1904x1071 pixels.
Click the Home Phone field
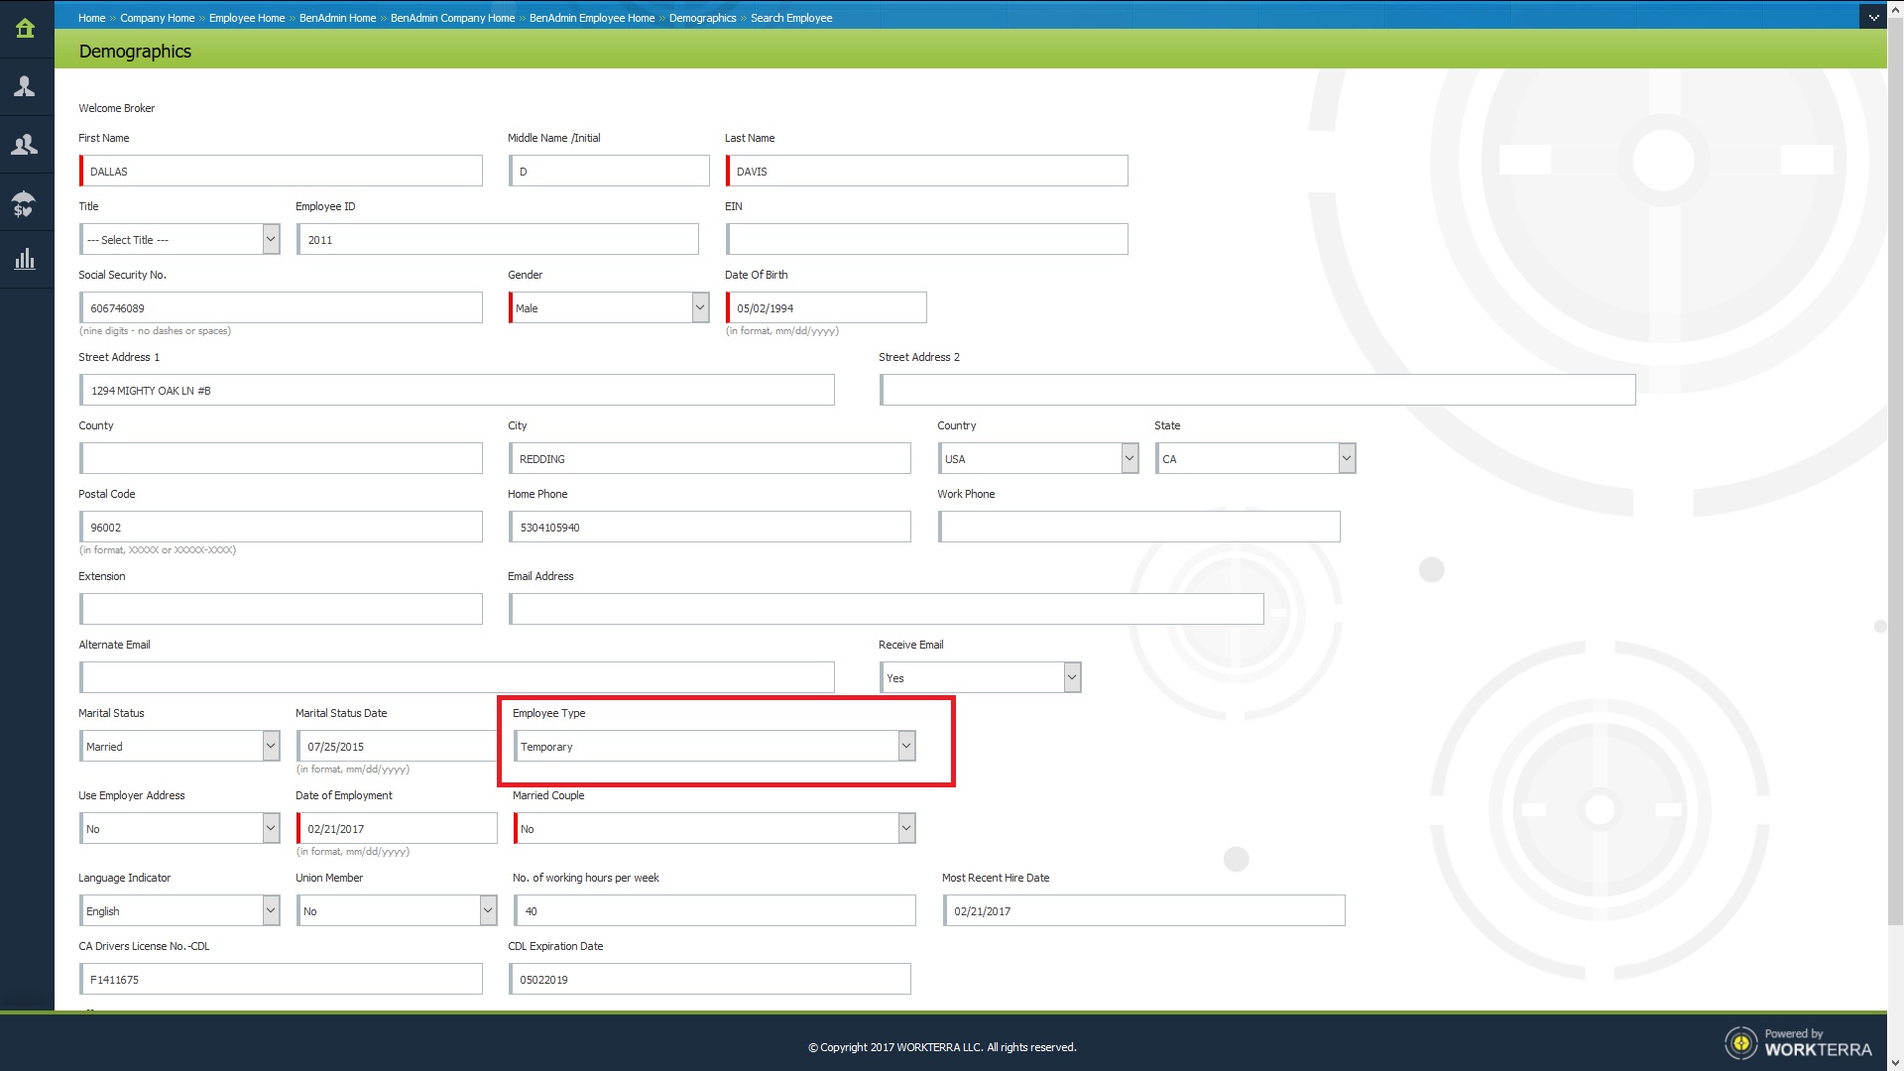[710, 527]
